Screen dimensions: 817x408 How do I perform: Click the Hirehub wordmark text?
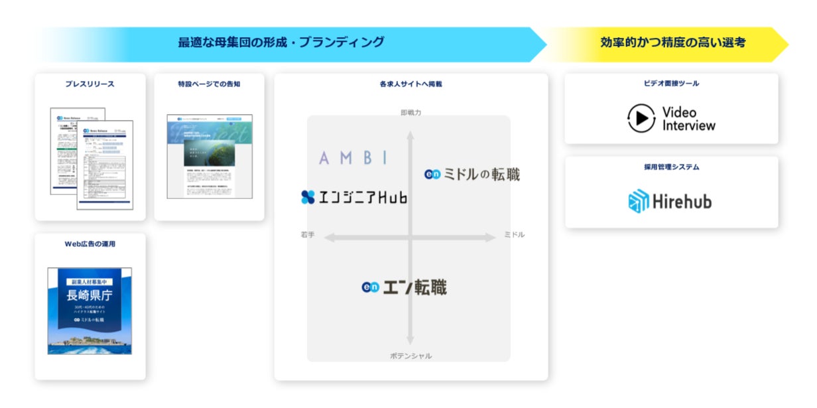682,201
